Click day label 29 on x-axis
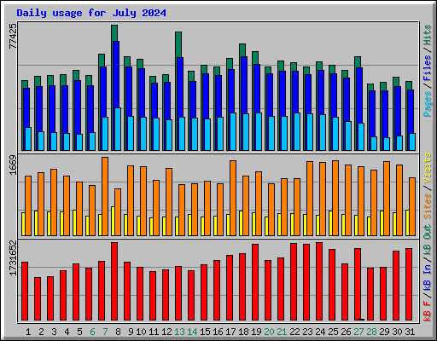 tap(384, 332)
